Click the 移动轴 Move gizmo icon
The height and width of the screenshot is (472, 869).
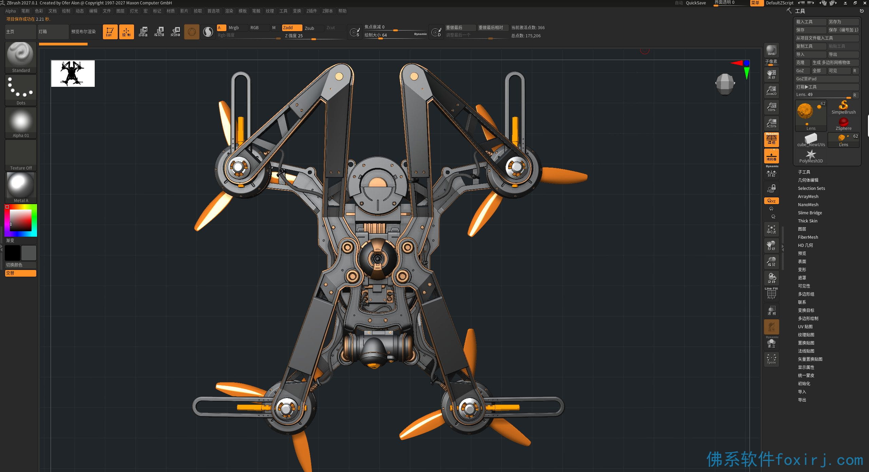(x=143, y=32)
